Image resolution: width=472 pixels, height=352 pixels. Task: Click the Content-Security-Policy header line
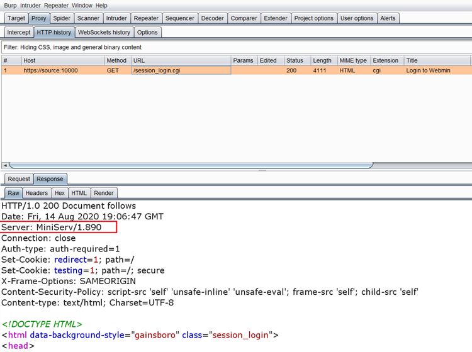pyautogui.click(x=210, y=292)
